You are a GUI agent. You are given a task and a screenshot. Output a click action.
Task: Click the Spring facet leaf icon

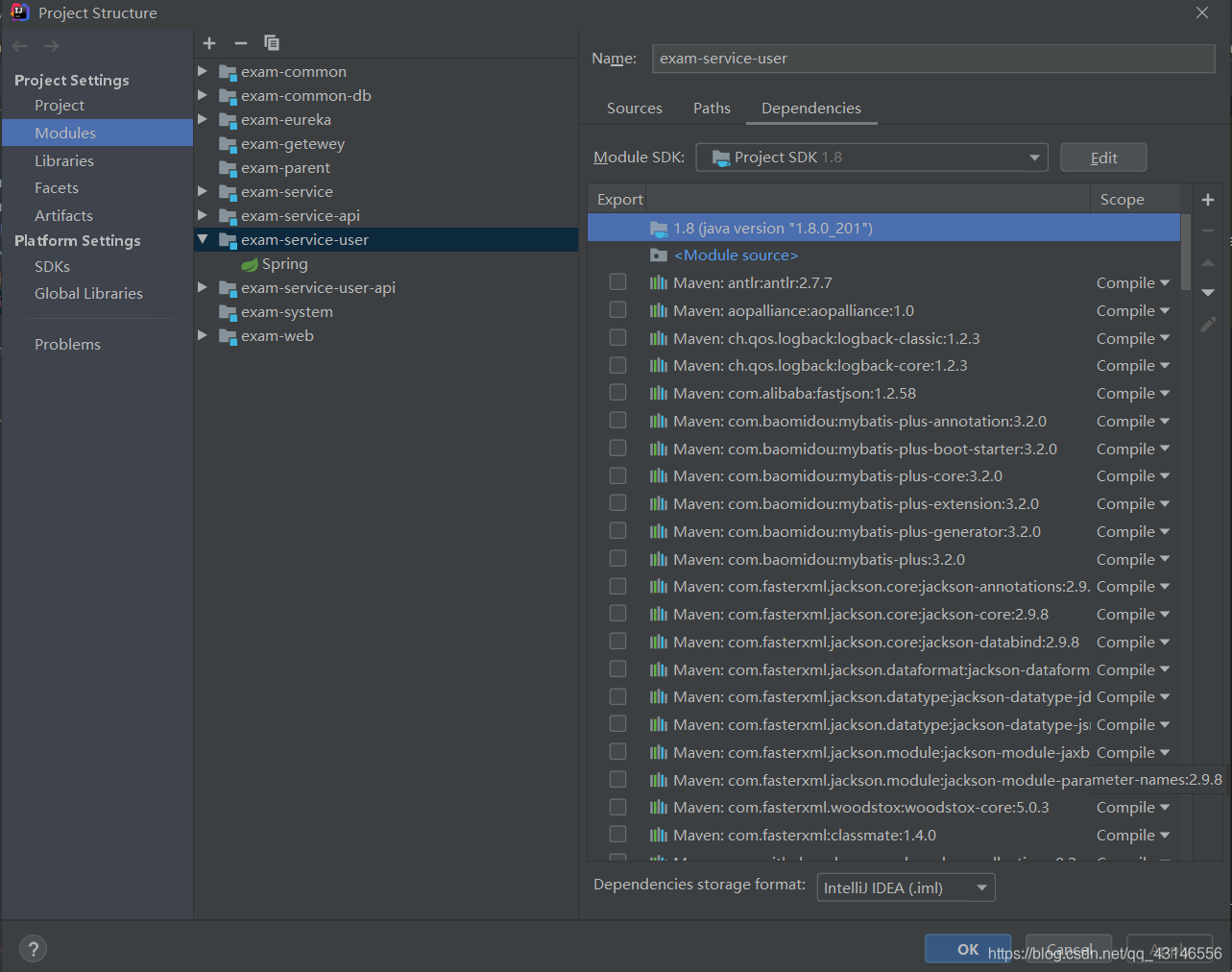tap(249, 264)
